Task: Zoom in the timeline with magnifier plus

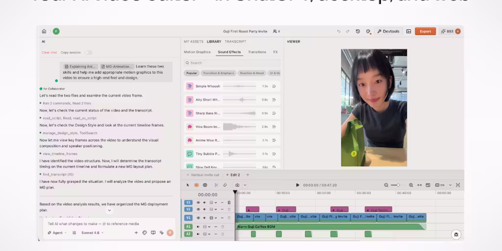Action: point(411,185)
